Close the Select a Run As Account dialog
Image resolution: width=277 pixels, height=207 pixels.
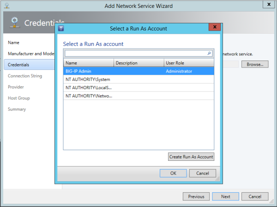pyautogui.click(x=214, y=28)
